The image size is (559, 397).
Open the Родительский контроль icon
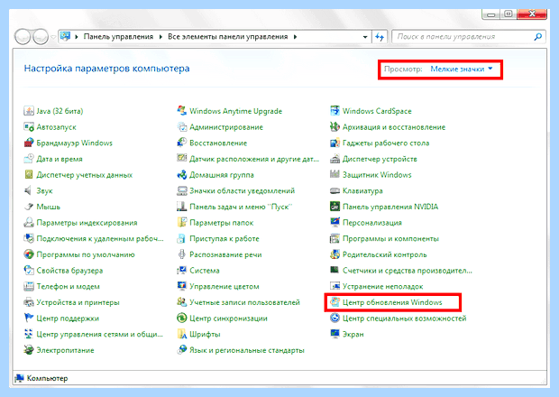[334, 254]
